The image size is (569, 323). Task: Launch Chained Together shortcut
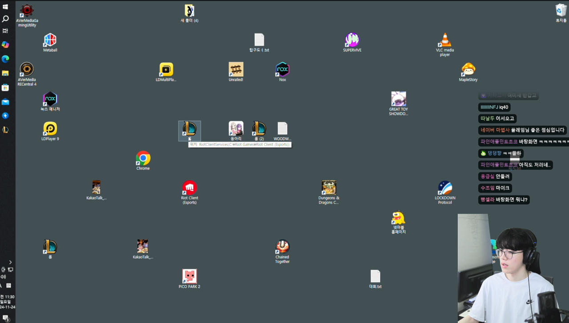tap(282, 252)
